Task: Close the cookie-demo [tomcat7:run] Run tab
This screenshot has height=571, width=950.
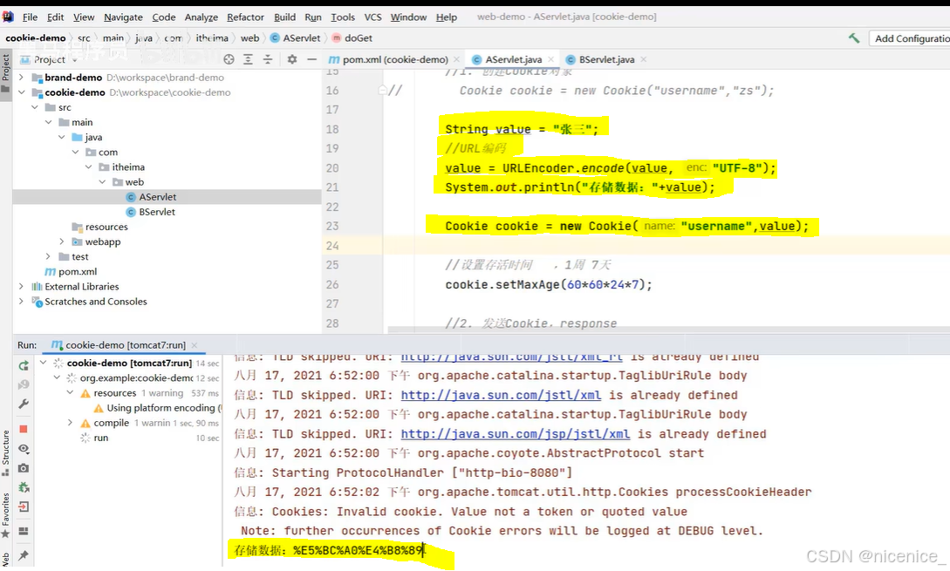Action: [195, 345]
